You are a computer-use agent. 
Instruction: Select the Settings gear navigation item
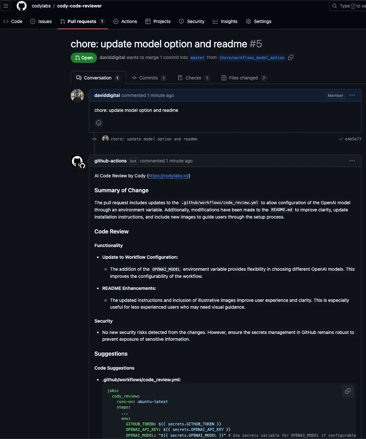click(x=259, y=21)
